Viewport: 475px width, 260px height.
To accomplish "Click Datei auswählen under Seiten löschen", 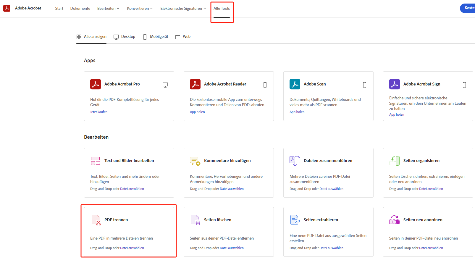I will [x=232, y=248].
